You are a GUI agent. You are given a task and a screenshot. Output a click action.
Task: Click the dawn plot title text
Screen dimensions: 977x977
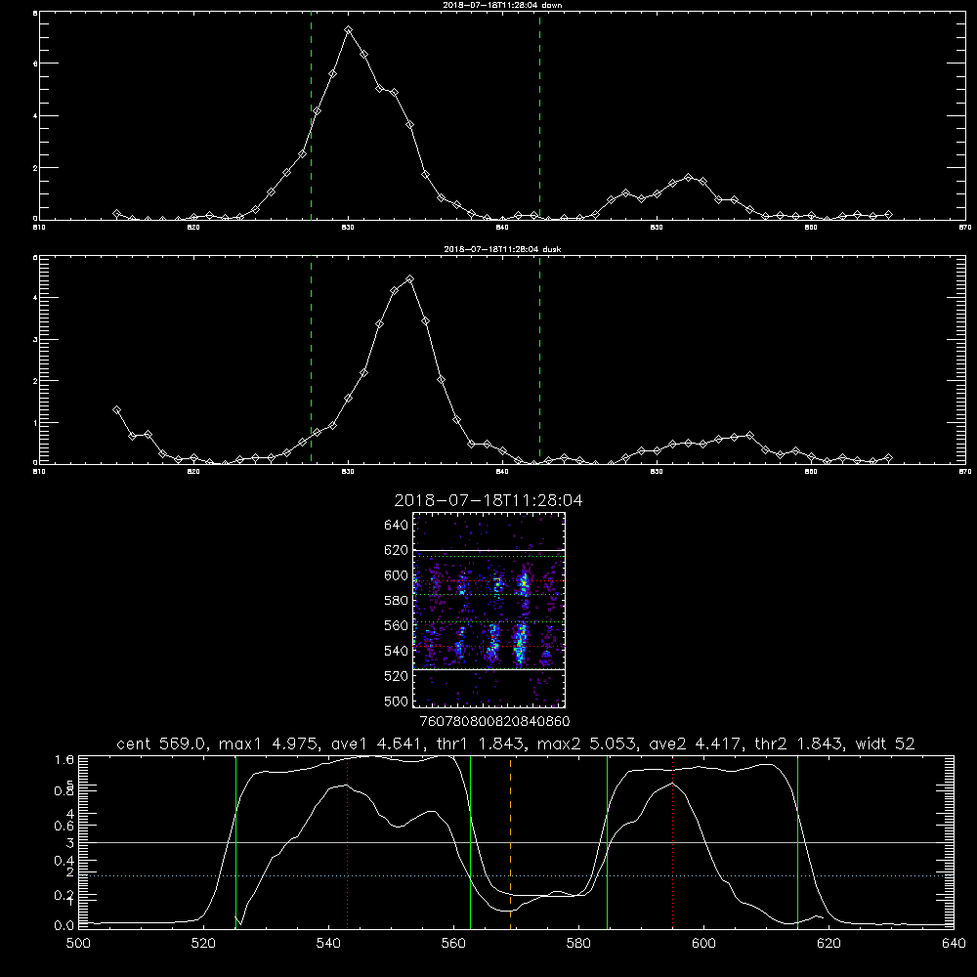tap(502, 5)
